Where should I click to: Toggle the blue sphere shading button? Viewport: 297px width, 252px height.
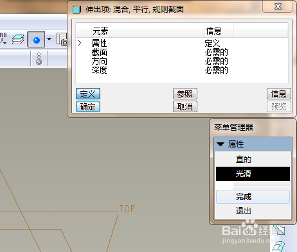click(x=36, y=39)
